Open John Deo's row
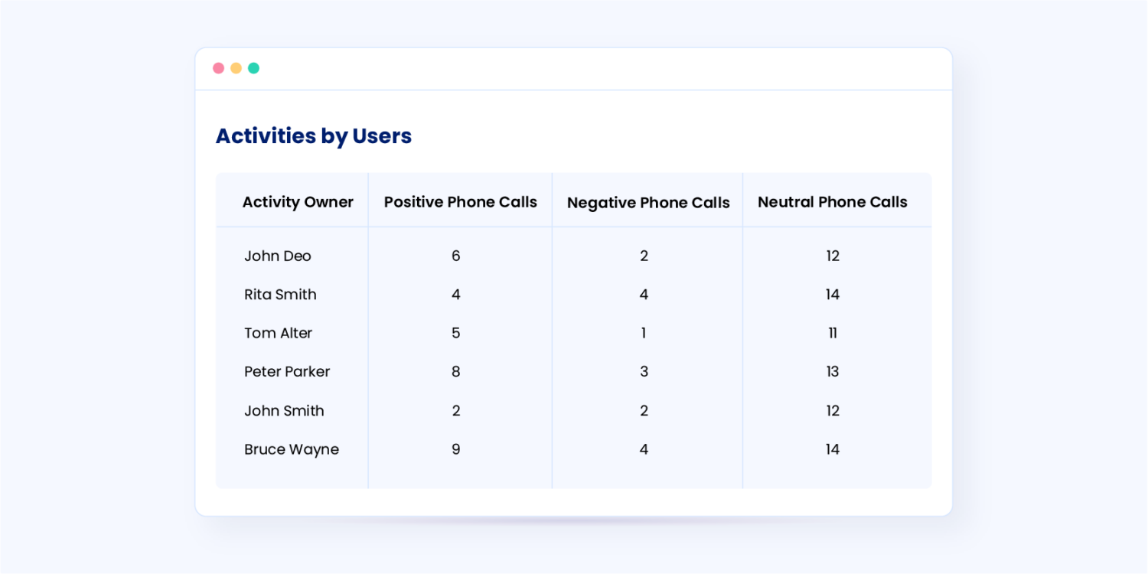This screenshot has width=1148, height=574. click(x=278, y=256)
